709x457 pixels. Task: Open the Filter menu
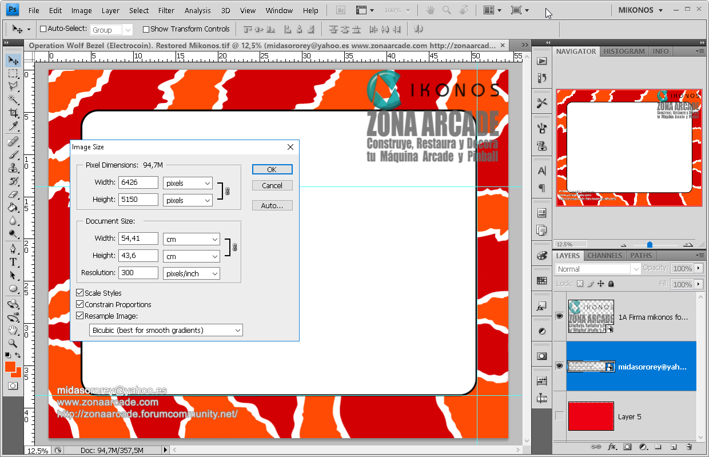(166, 10)
